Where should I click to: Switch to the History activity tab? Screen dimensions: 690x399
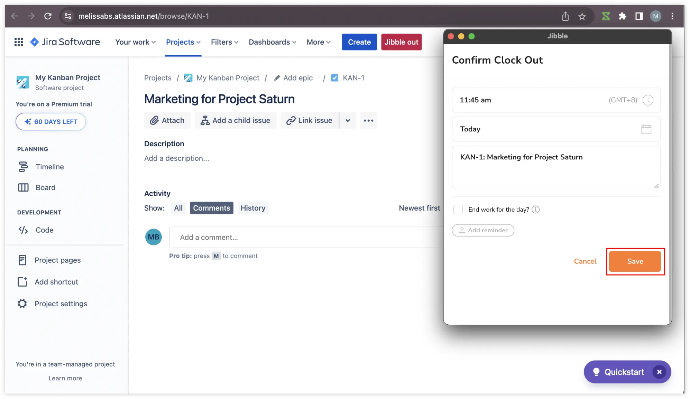(253, 208)
